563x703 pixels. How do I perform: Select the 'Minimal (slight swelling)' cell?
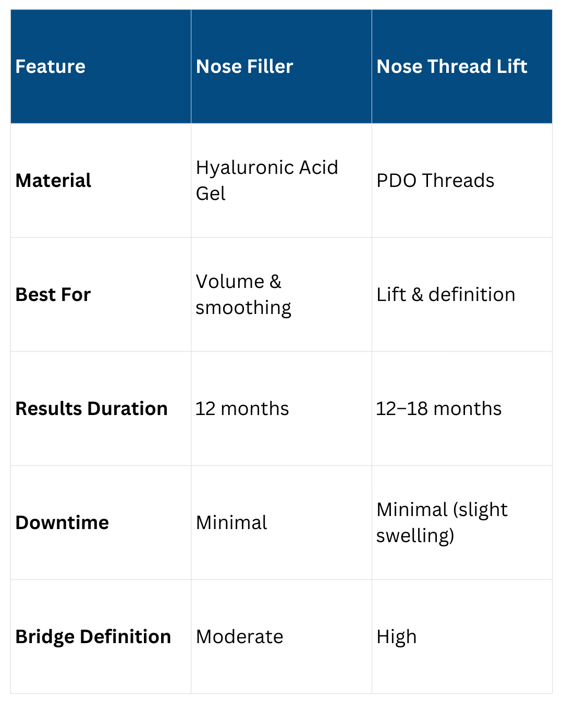pyautogui.click(x=442, y=522)
